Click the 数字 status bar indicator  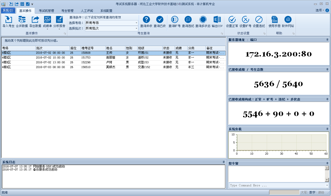[312, 192]
